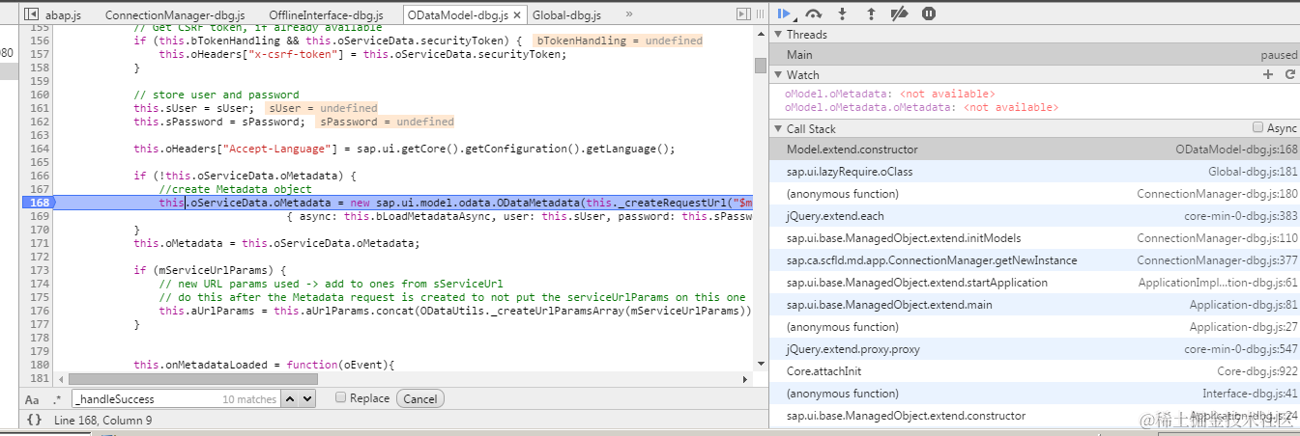Image resolution: width=1300 pixels, height=436 pixels.
Task: Select the Core.attachInit call frame
Action: (x=1034, y=371)
